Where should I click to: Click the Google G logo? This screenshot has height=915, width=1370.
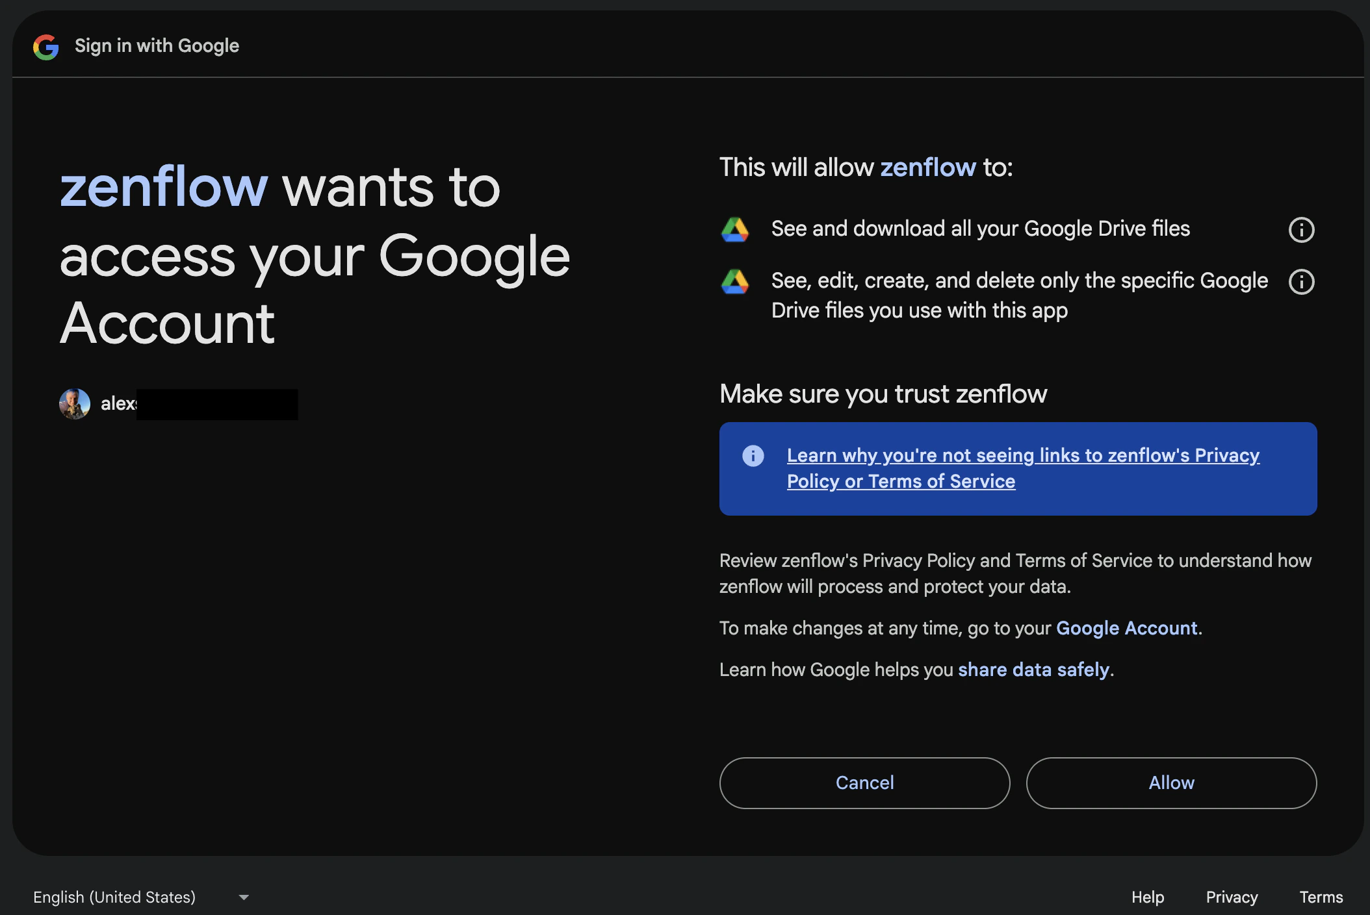pyautogui.click(x=46, y=47)
